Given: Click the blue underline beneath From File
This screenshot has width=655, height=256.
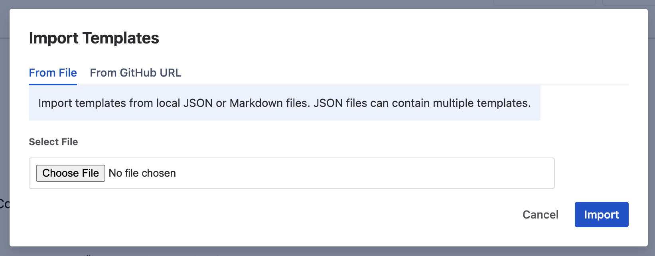Looking at the screenshot, I should (53, 84).
